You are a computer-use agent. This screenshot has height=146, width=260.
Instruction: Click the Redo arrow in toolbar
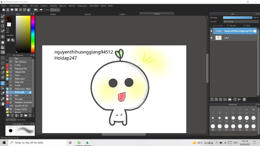41,10
